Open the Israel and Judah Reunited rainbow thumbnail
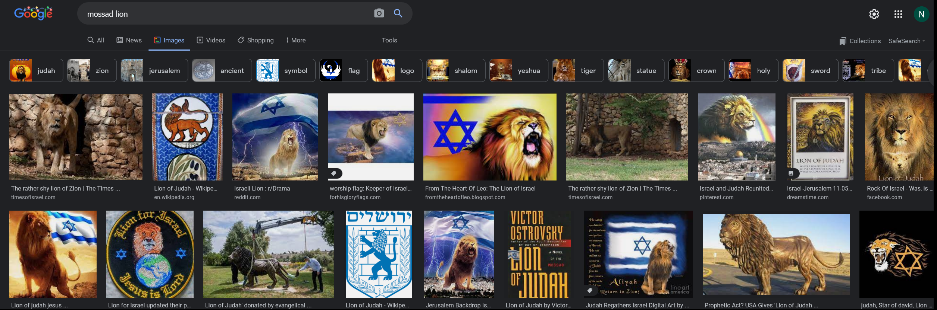This screenshot has height=310, width=937. point(737,137)
